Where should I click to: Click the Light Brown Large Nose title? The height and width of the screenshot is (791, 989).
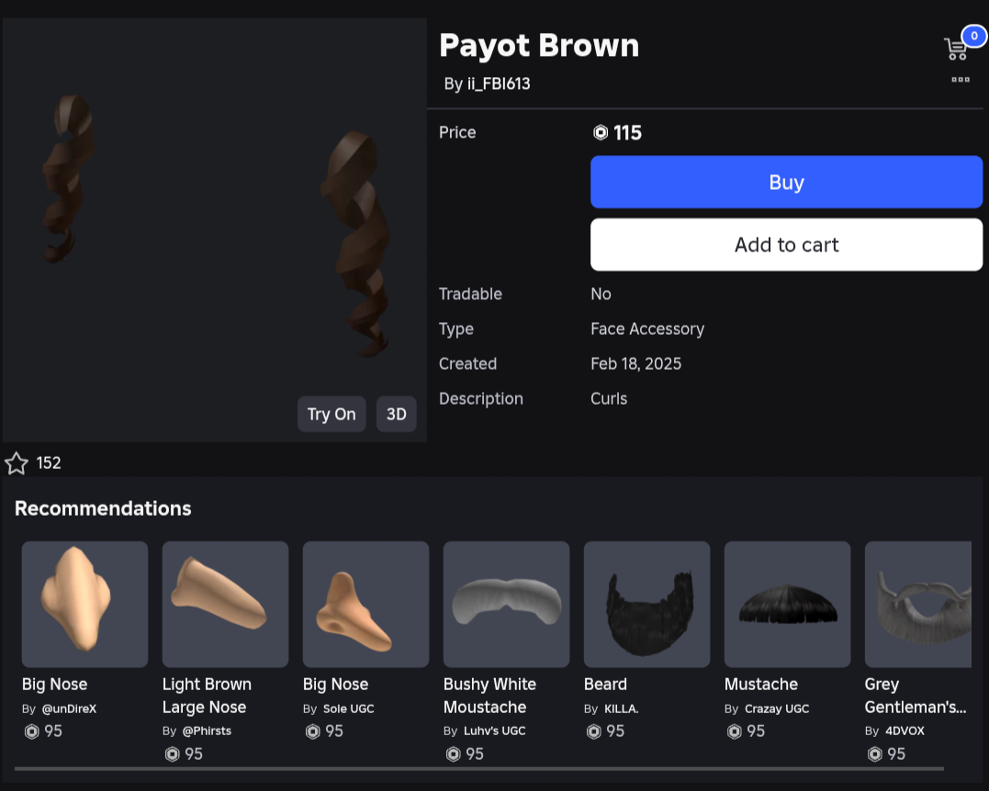click(207, 696)
